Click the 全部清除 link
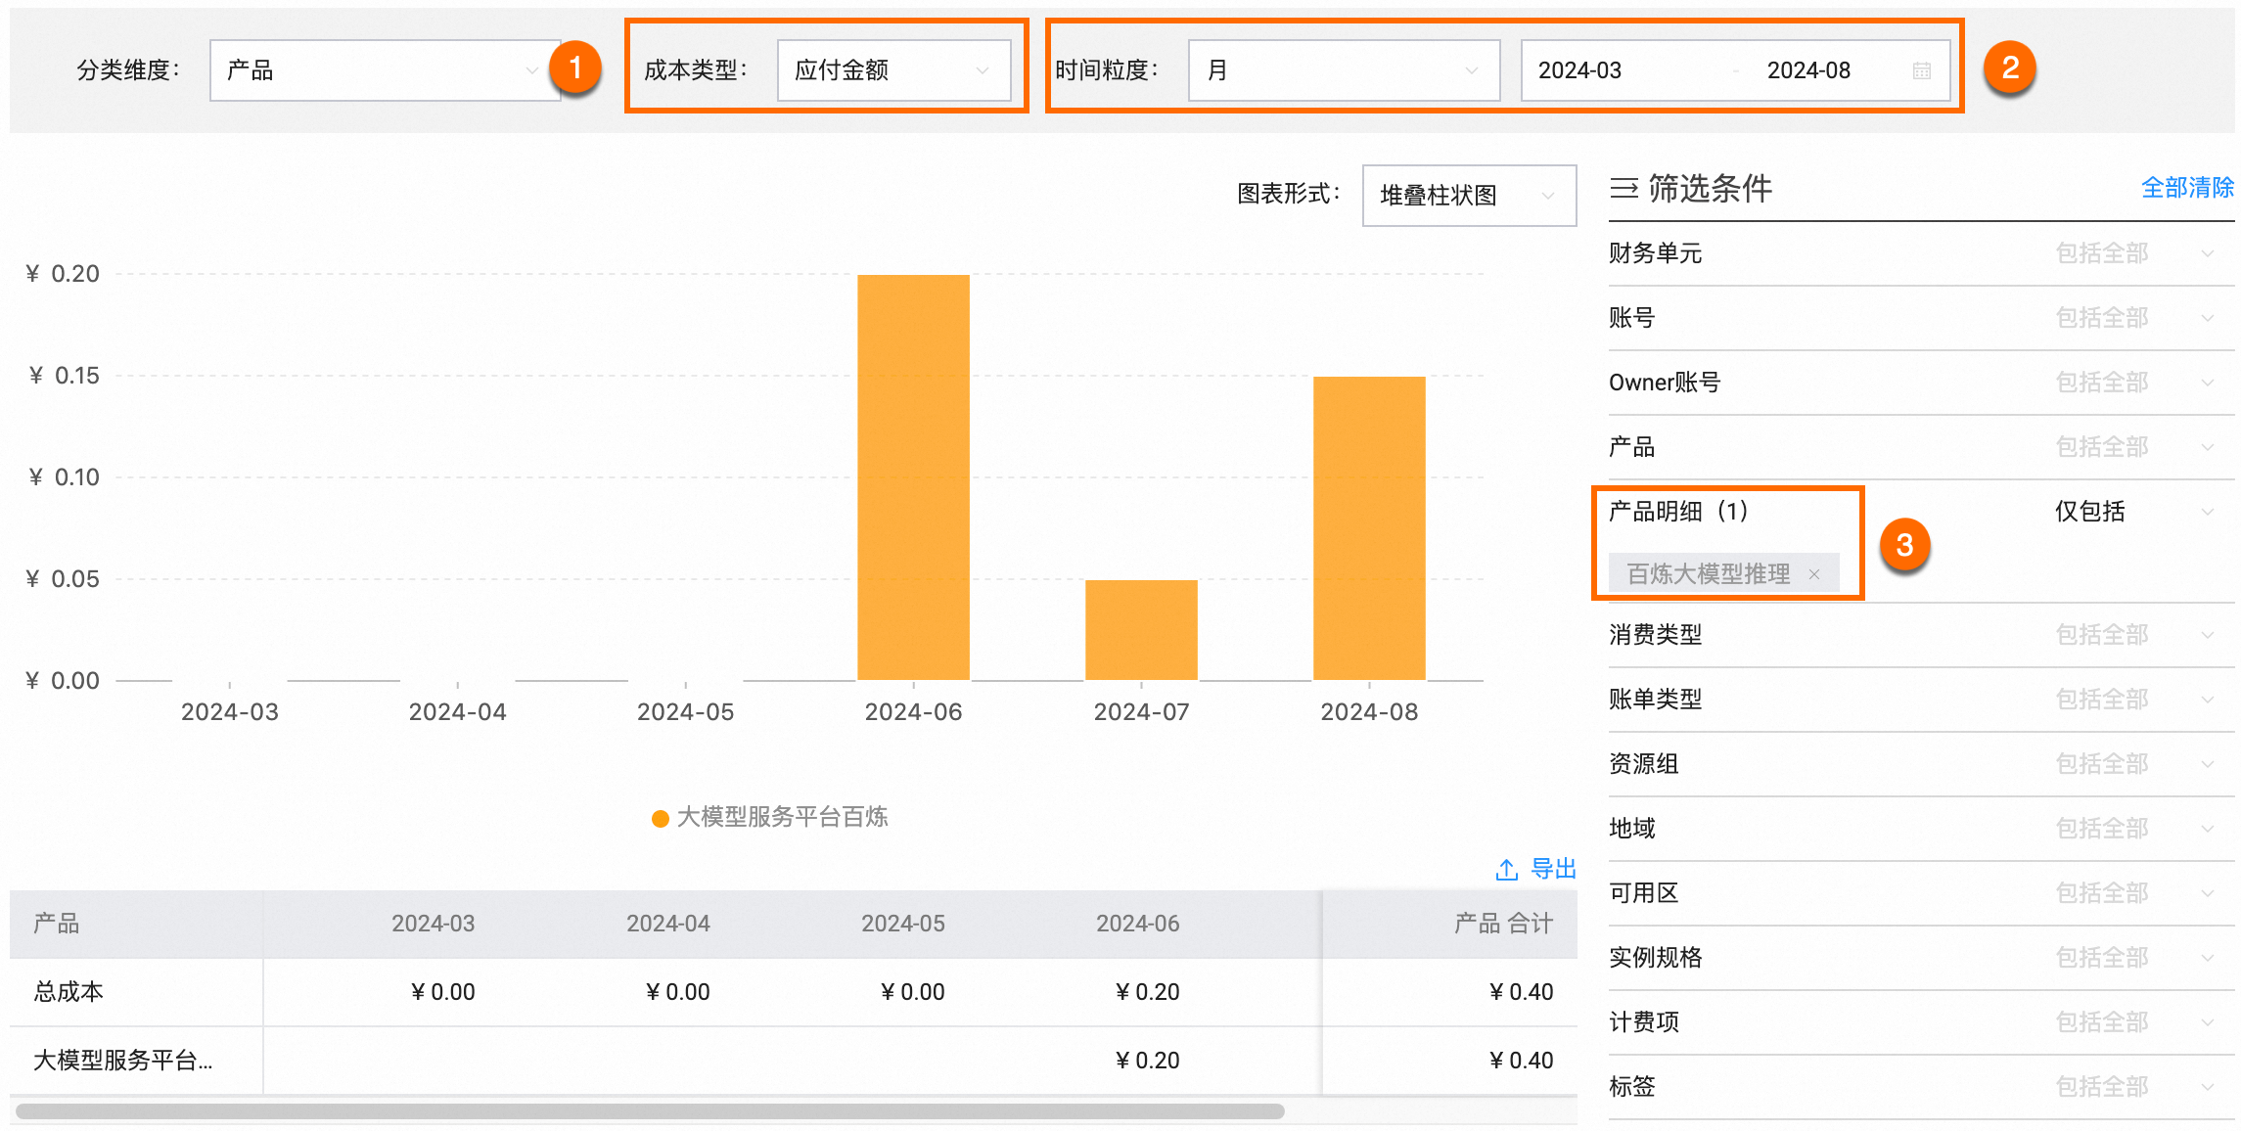This screenshot has height=1131, width=2241. click(x=2187, y=187)
